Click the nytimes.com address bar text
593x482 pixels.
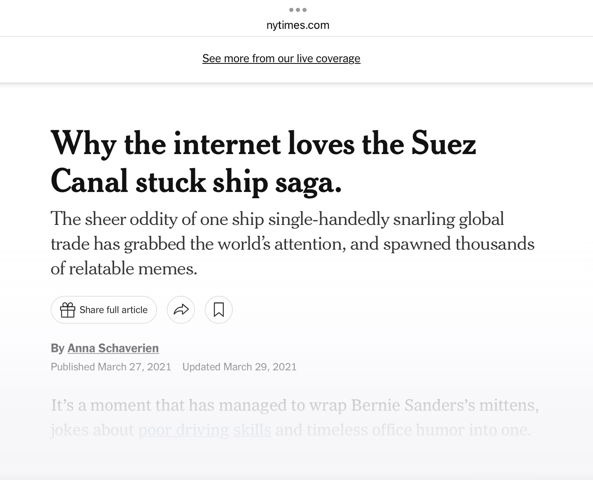[298, 25]
